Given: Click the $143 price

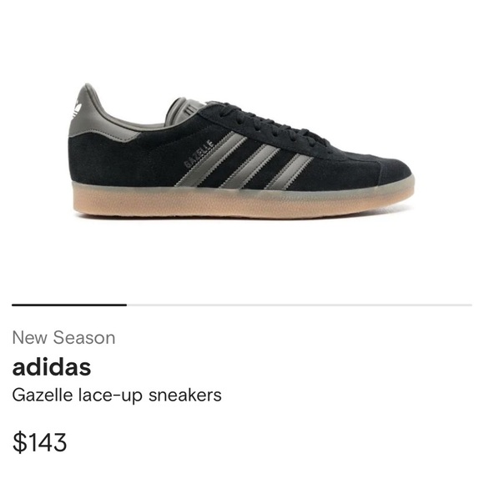Looking at the screenshot, I should click(39, 442).
